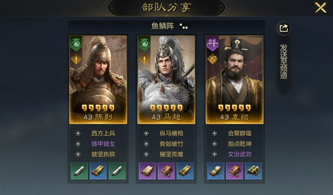This screenshot has width=333, height=195.
Task: Click the bow troop-type icon on 袁绍
Action: [x=212, y=59]
